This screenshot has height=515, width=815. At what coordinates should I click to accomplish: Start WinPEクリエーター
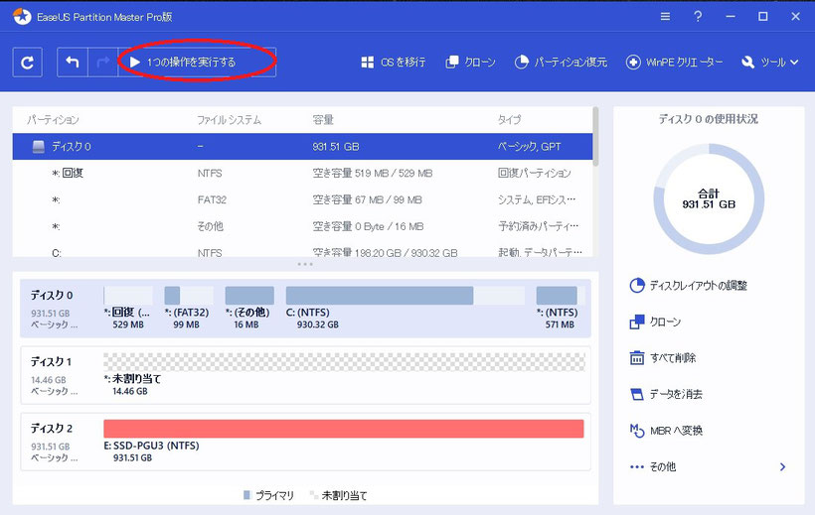(674, 63)
